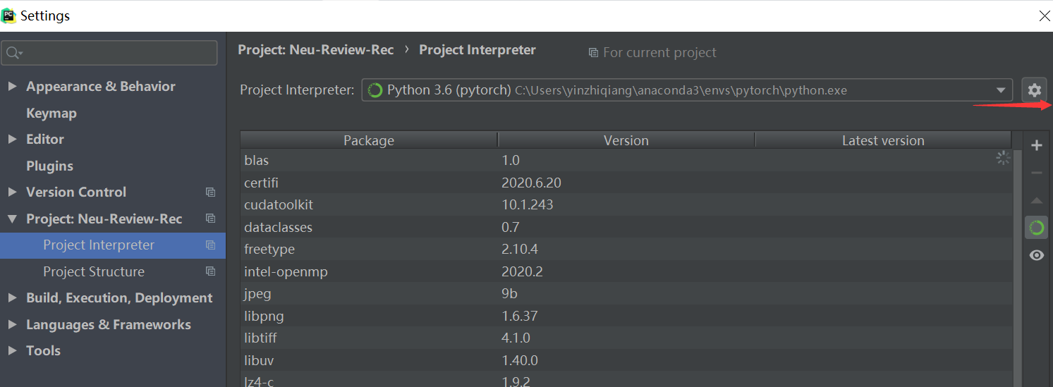Click the plus icon to install package
This screenshot has width=1053, height=387.
tap(1036, 146)
